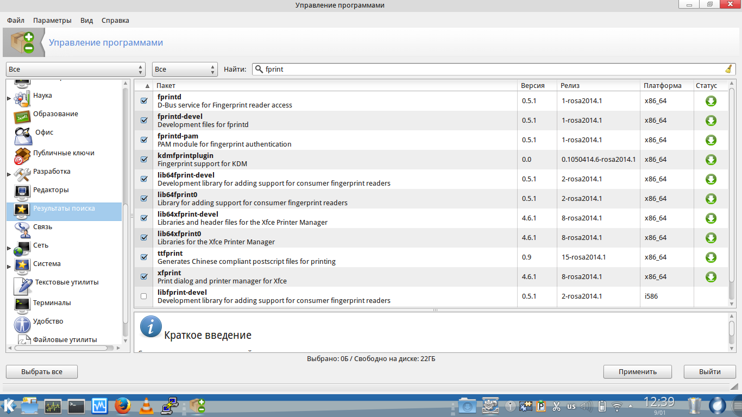
Task: Click install status icon for fprintd
Action: tap(710, 101)
